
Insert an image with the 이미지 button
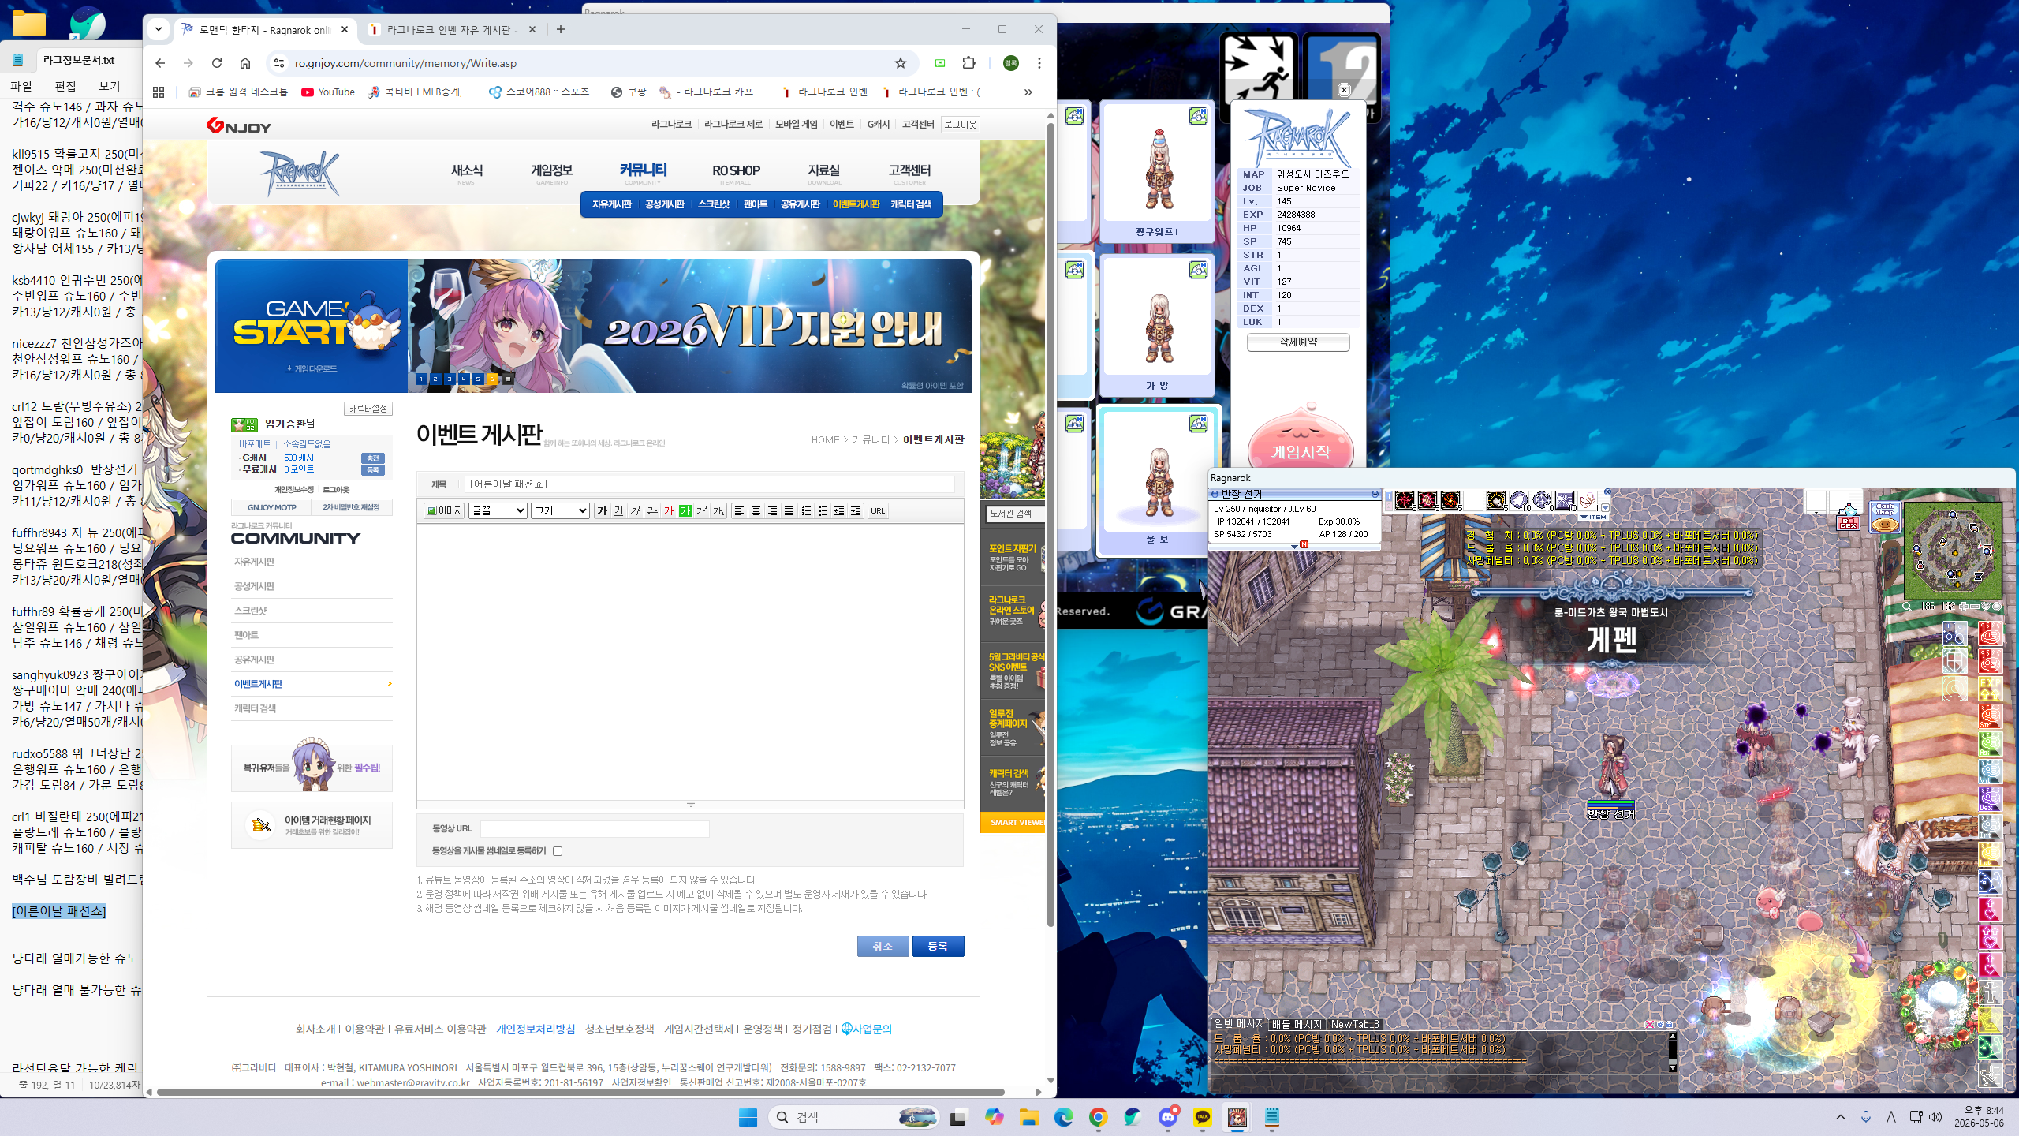pos(444,510)
